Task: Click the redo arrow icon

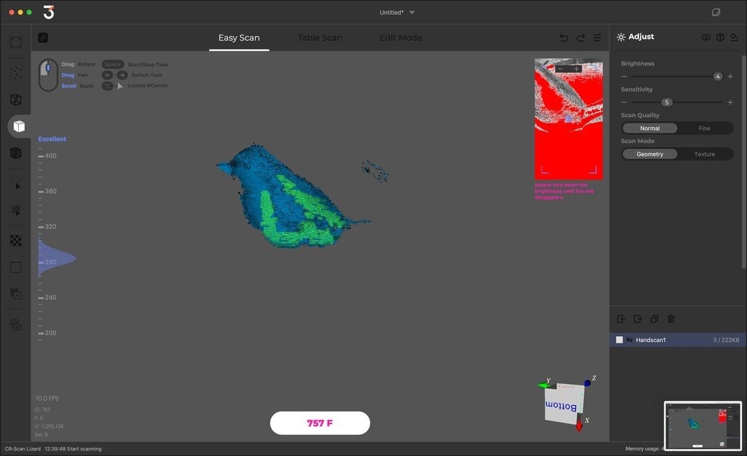Action: point(580,38)
